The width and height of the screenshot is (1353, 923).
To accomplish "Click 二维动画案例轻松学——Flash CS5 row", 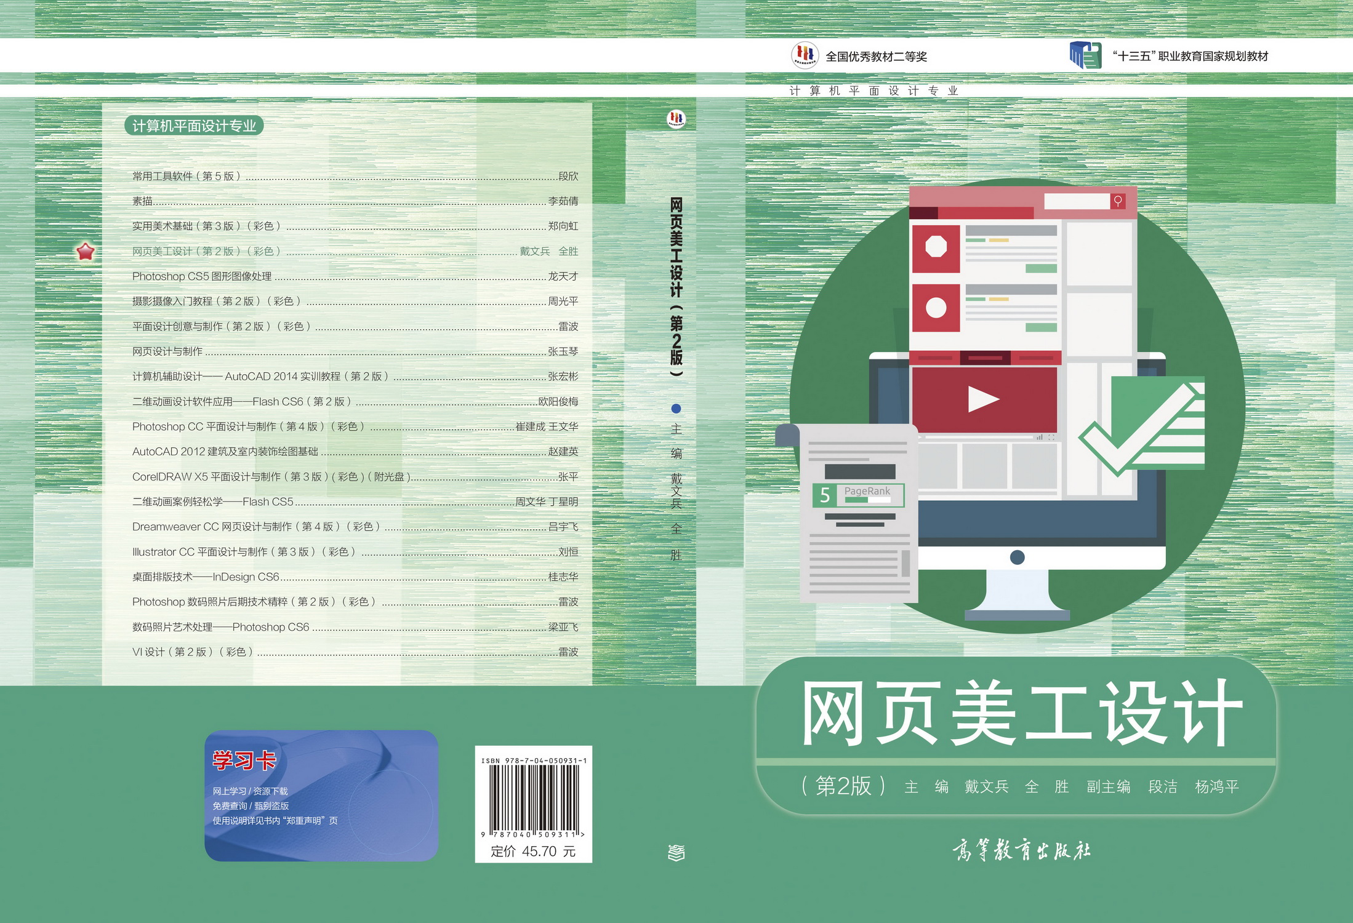I will (x=355, y=501).
